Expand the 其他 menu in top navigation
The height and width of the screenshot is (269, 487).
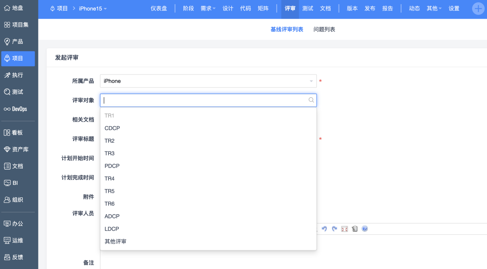click(434, 8)
